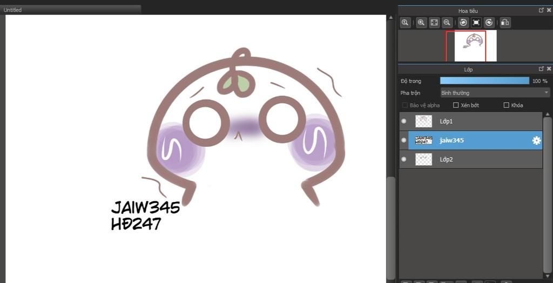Click the Lớp1 layer thumbnail
Image resolution: width=553 pixels, height=283 pixels.
tap(423, 122)
